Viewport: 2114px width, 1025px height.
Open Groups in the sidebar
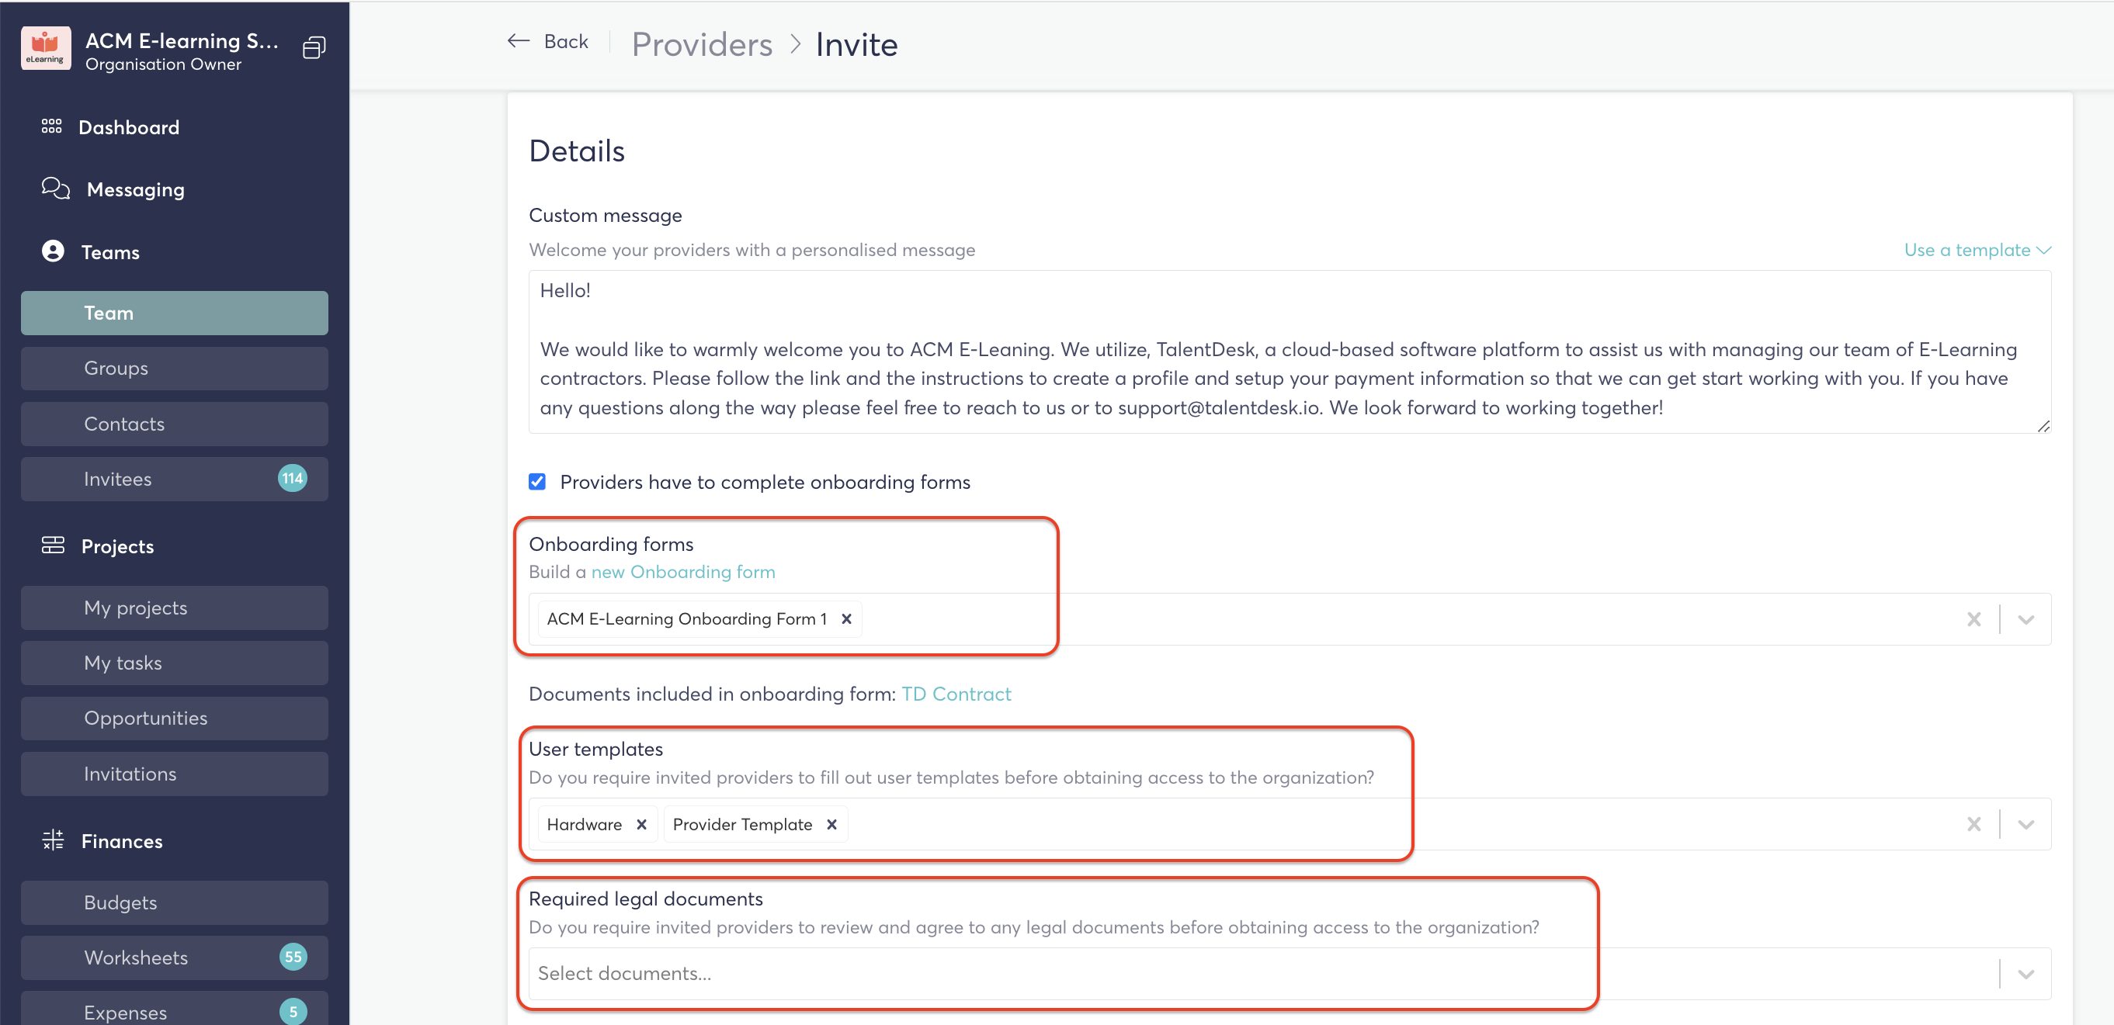174,369
